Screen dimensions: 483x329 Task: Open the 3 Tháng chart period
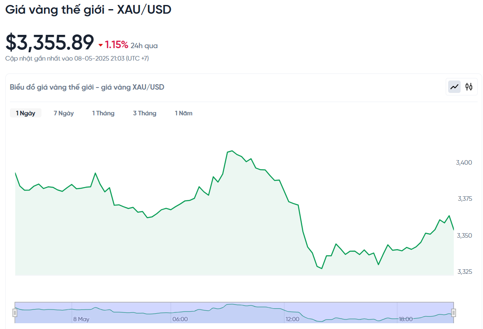(x=145, y=113)
